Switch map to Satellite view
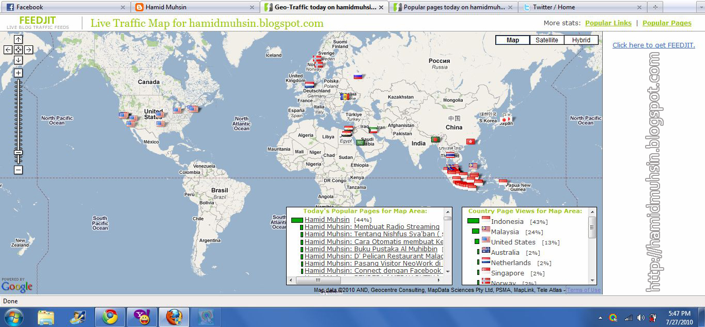Image resolution: width=705 pixels, height=327 pixels. click(x=547, y=40)
